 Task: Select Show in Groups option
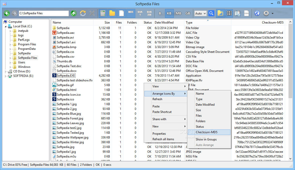(x=209, y=139)
